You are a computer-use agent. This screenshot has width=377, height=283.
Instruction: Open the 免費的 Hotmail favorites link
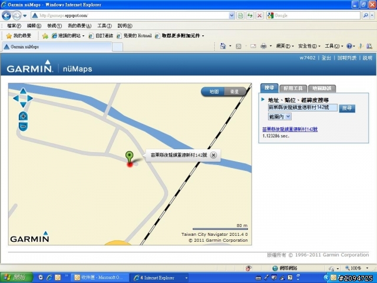[x=134, y=36]
